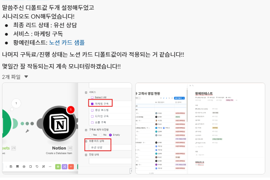Collapse the 2개 파일 attachments arrow
Image resolution: width=270 pixels, height=180 pixels.
tap(26, 77)
